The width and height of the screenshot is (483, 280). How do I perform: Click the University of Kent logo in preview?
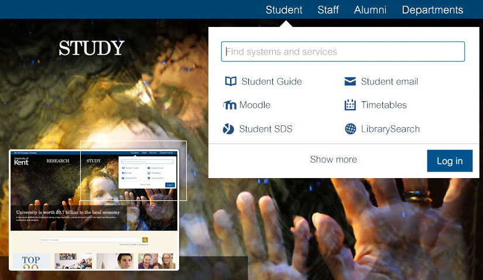coord(21,161)
